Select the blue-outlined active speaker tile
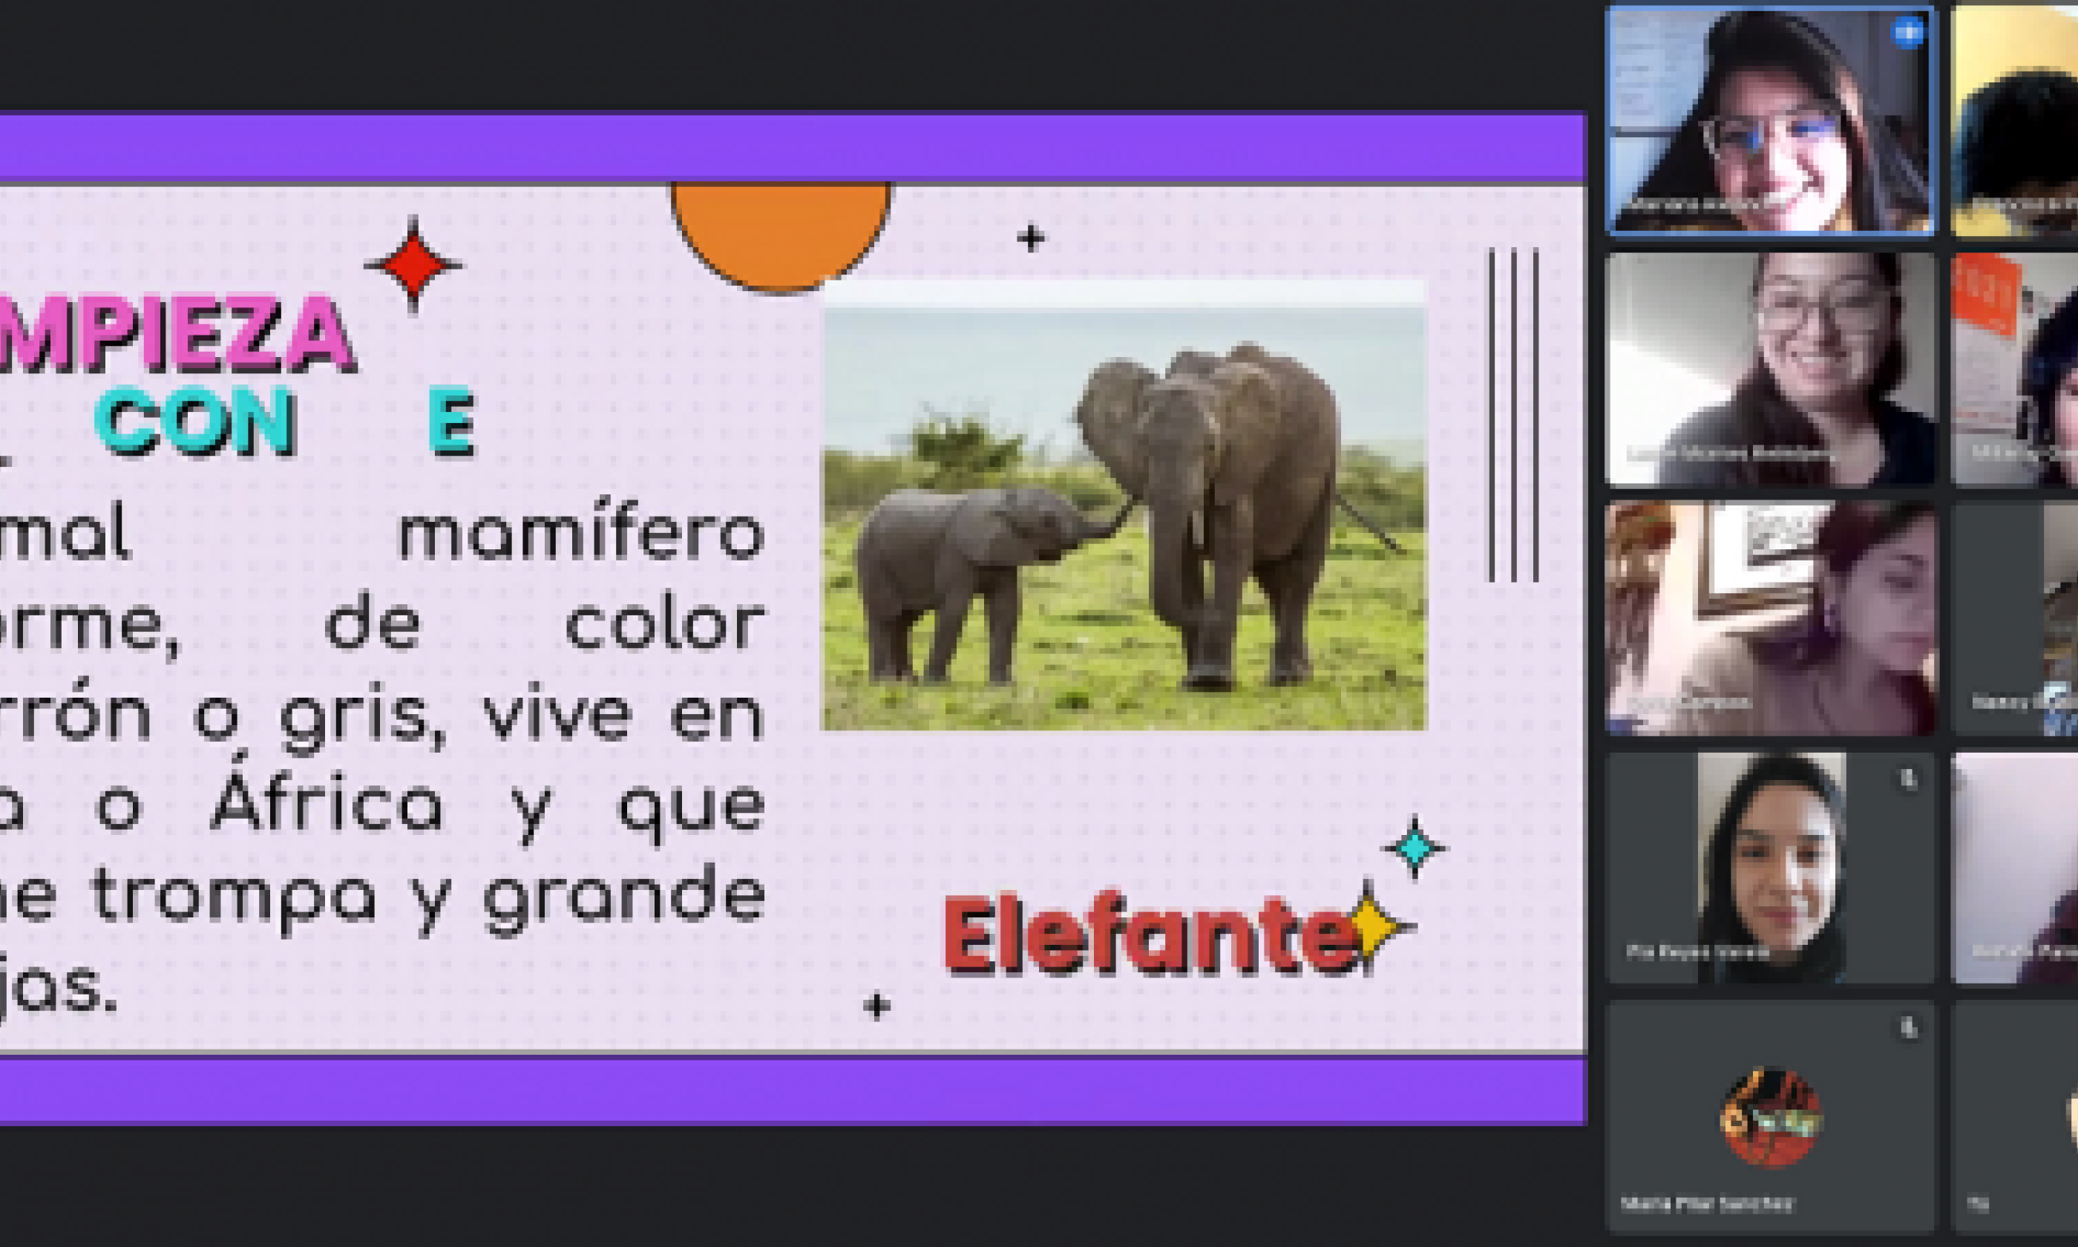This screenshot has height=1247, width=2078. [1770, 120]
